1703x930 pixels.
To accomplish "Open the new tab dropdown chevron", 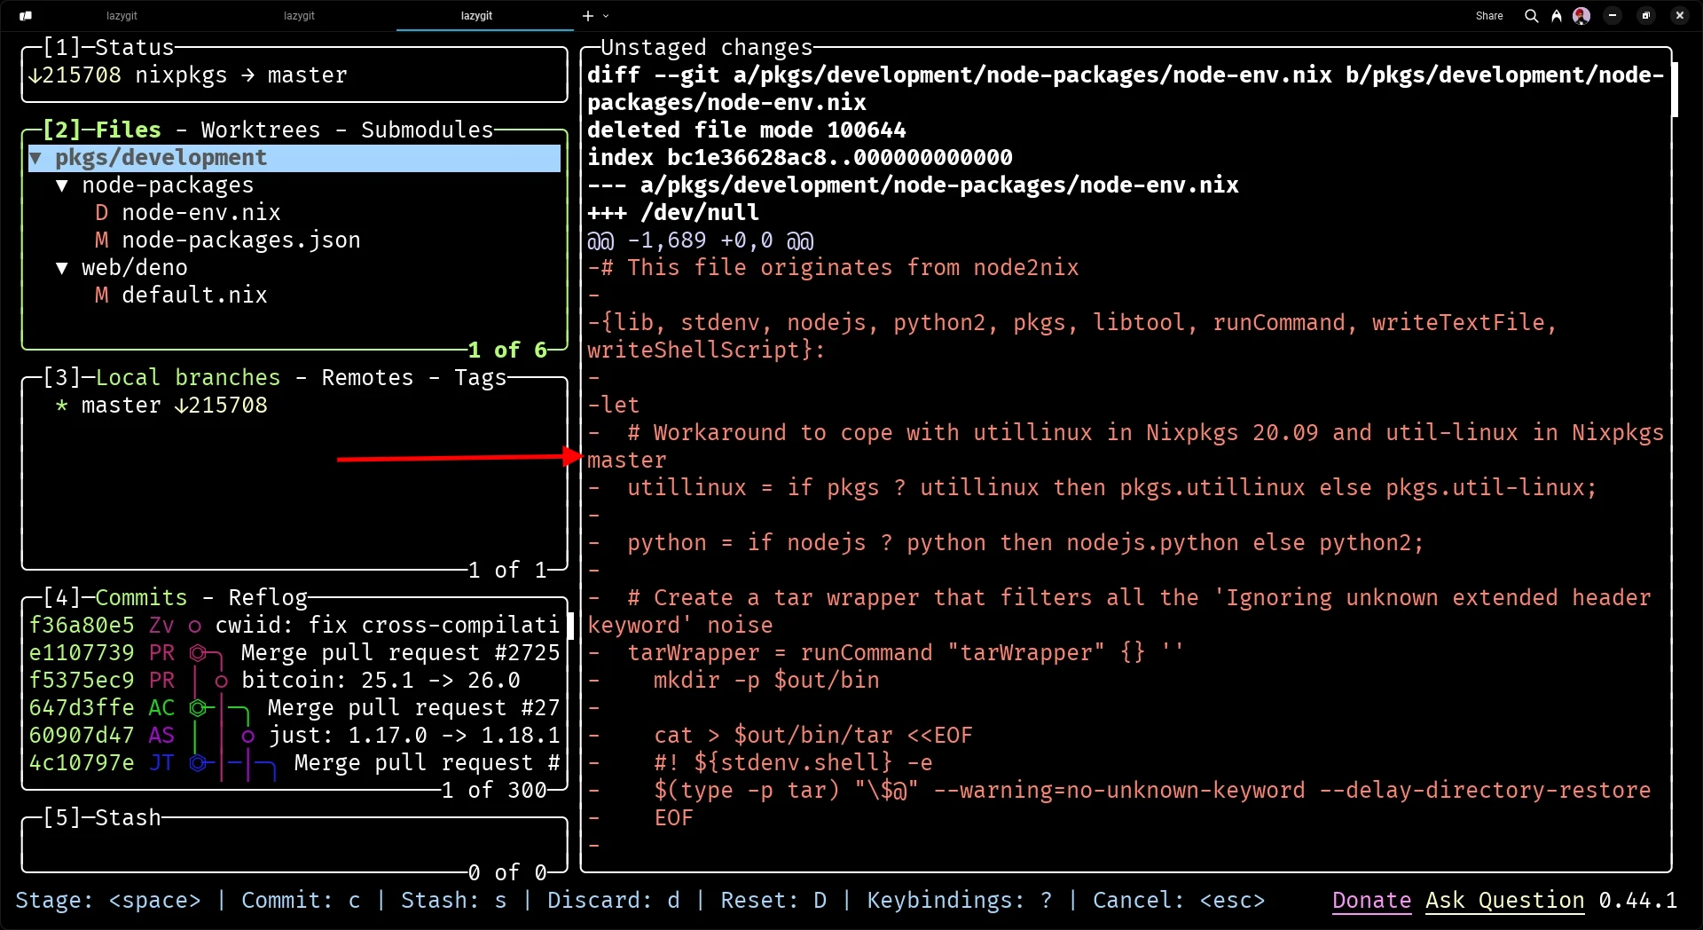I will (607, 15).
